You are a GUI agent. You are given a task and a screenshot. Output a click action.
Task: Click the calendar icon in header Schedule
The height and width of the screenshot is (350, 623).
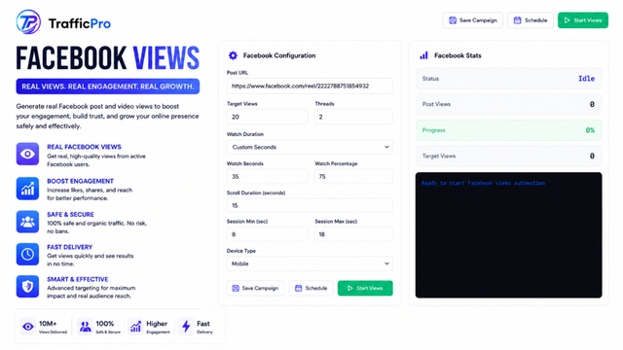point(517,20)
